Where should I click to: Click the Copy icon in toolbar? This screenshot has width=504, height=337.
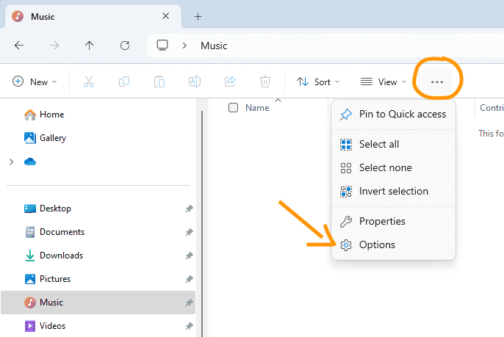click(124, 81)
